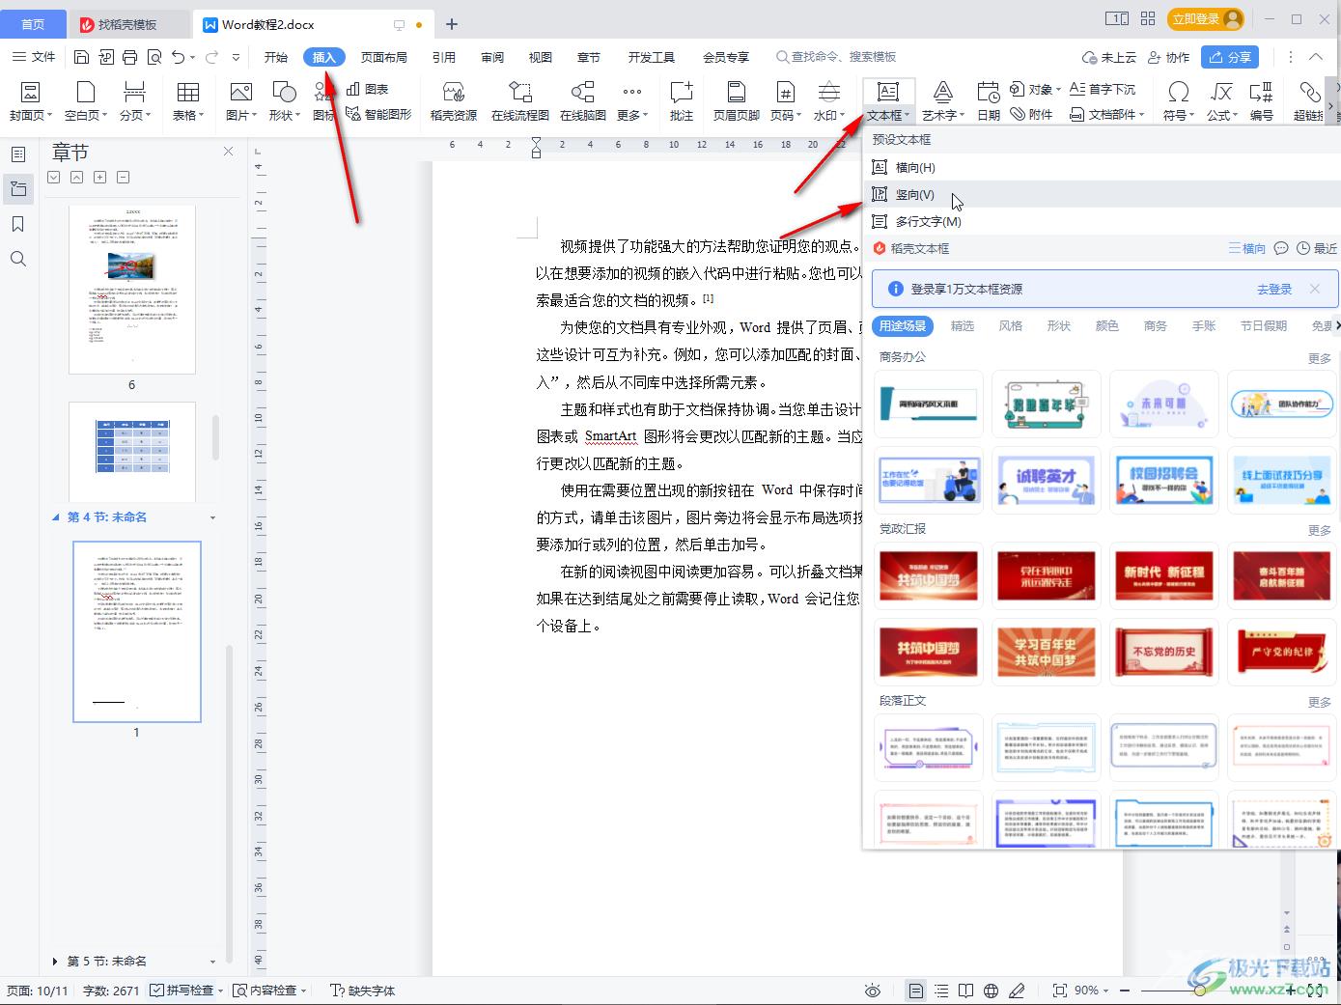Viewport: 1341px width, 1005px height.
Task: Open the Bookmark icon in left sidebar
Action: 17,224
